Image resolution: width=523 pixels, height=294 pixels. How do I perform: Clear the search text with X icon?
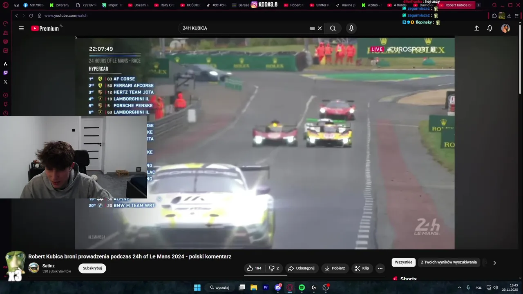(x=320, y=28)
